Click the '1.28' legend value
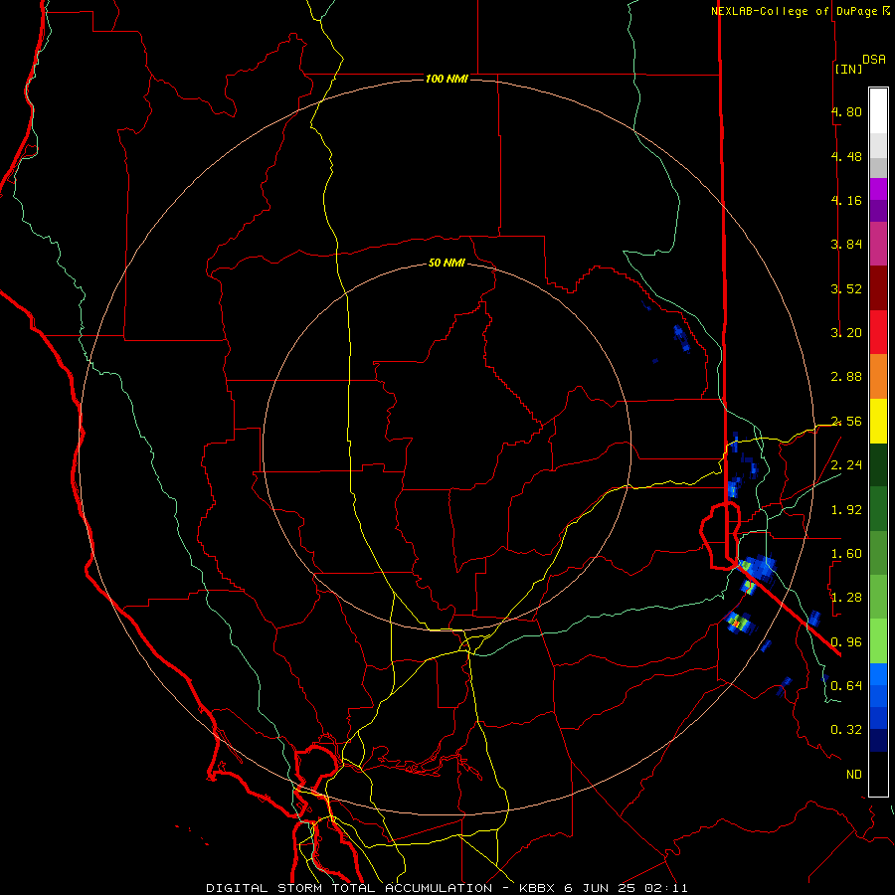The height and width of the screenshot is (895, 895). click(x=847, y=598)
